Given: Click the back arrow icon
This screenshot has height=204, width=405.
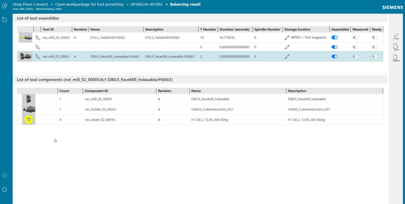Looking at the screenshot, I should coord(4,5).
